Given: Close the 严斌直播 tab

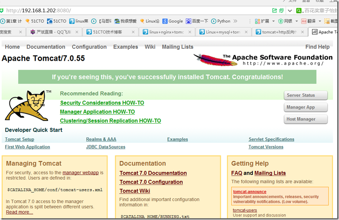Looking at the screenshot, I should [x=77, y=32].
